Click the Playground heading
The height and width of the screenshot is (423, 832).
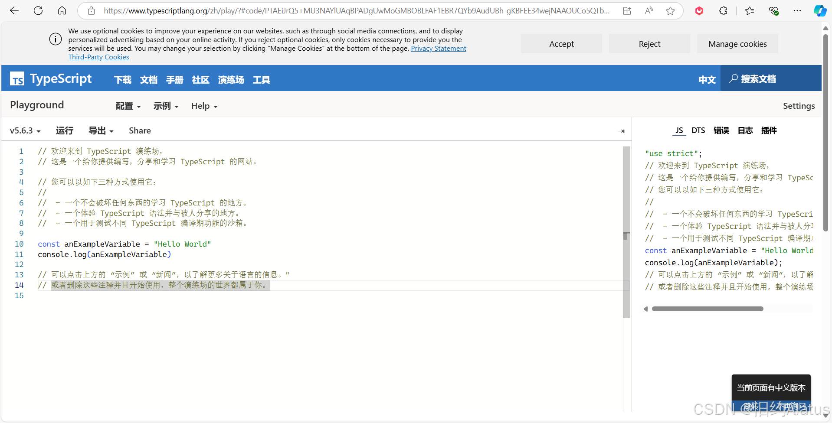tap(37, 105)
